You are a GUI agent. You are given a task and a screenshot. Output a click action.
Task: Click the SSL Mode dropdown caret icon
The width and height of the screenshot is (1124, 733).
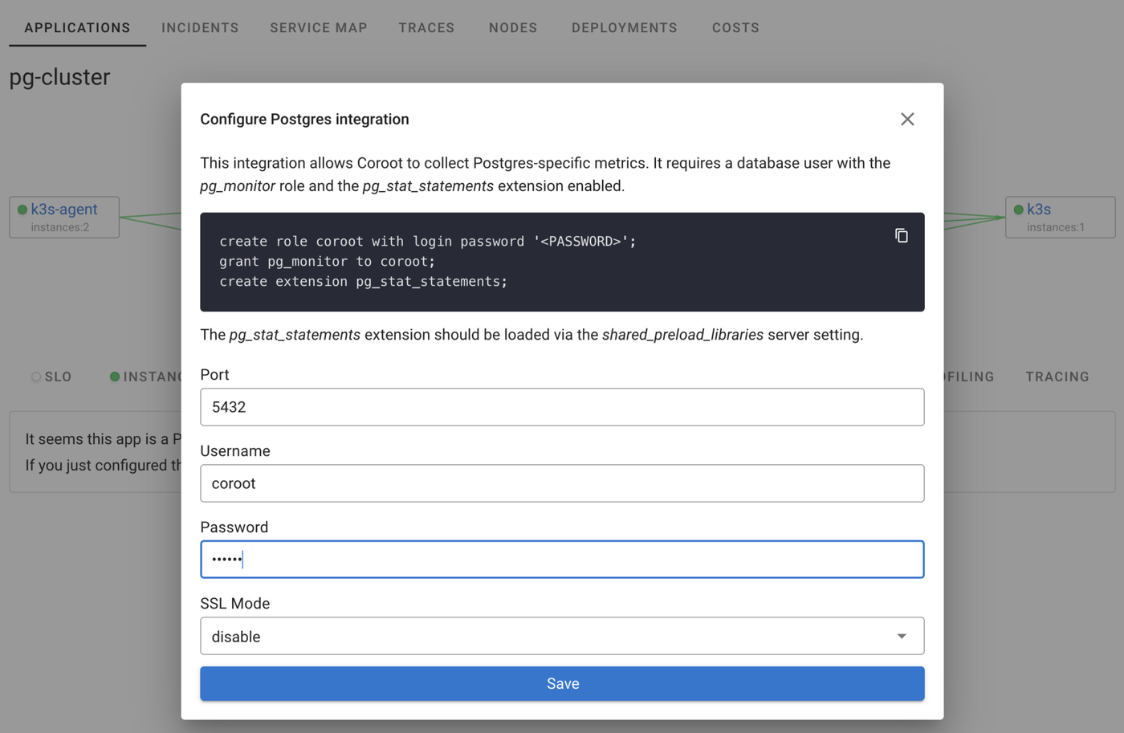(x=900, y=635)
